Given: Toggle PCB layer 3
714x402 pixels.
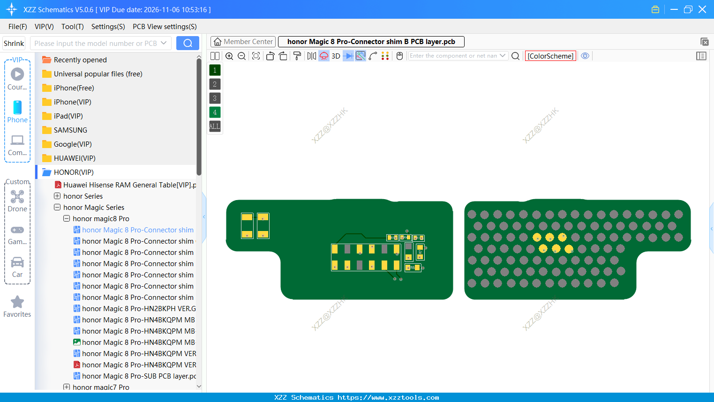Looking at the screenshot, I should [215, 98].
